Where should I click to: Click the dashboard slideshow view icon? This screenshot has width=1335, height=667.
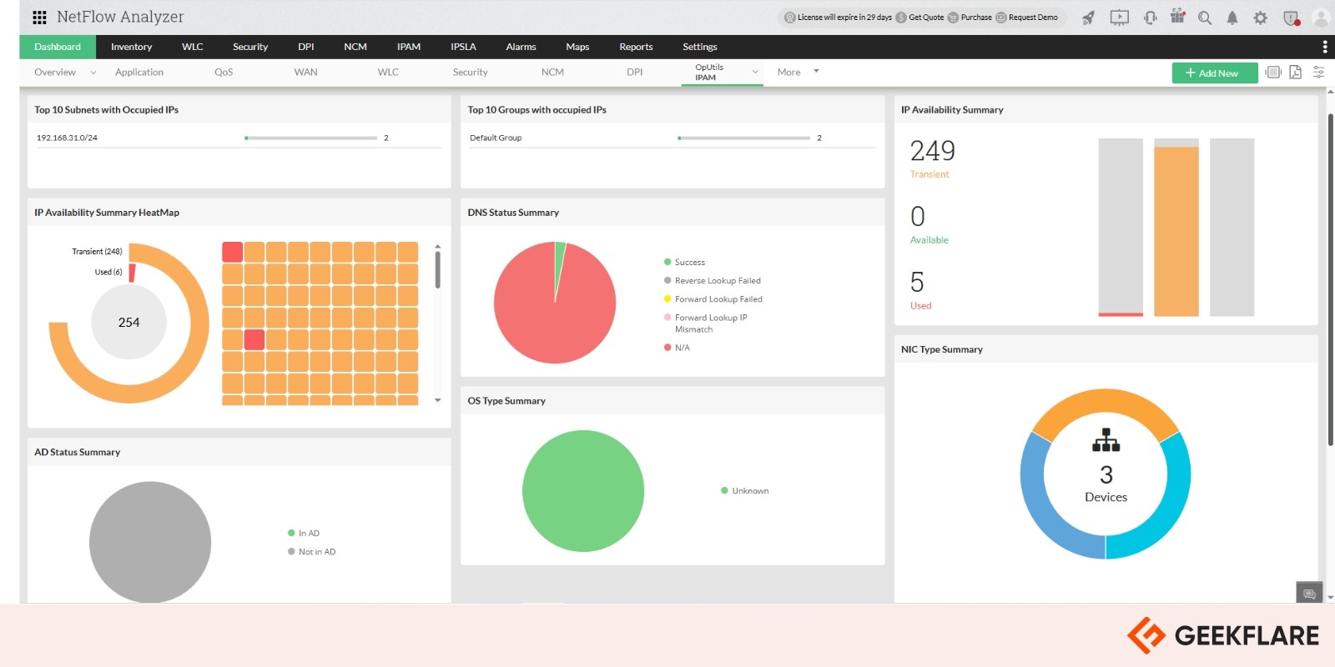pyautogui.click(x=1273, y=73)
